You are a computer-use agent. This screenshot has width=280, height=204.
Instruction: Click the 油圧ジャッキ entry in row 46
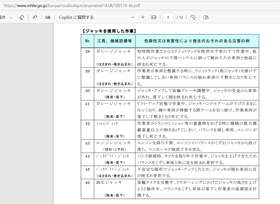point(109,182)
